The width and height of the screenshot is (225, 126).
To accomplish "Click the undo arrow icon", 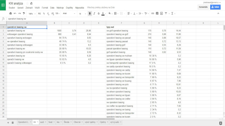I will tap(15, 13).
